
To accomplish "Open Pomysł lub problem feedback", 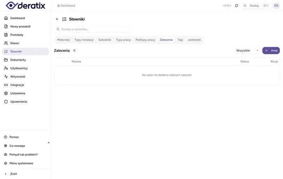I will 23,155.
